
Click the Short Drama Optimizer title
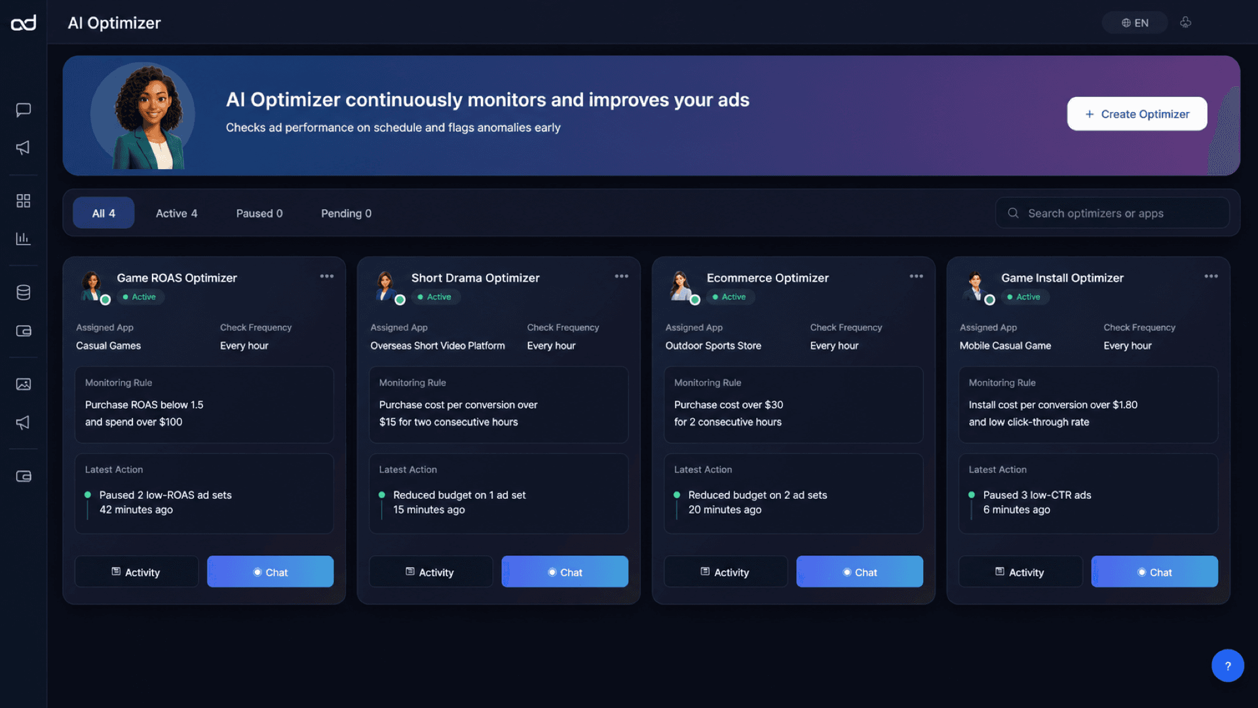click(x=475, y=278)
